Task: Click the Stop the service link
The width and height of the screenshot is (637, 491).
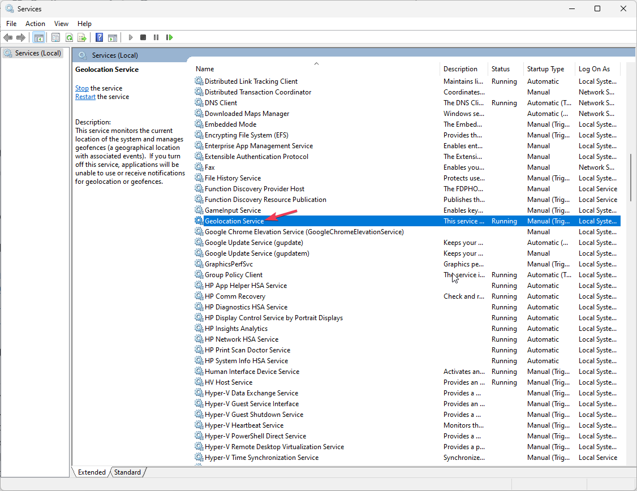Action: click(81, 88)
